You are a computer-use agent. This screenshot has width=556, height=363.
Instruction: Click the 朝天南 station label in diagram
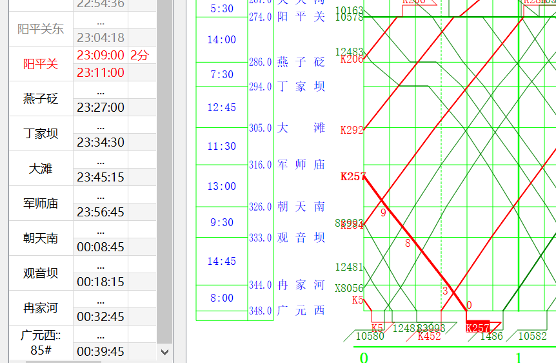pyautogui.click(x=301, y=206)
